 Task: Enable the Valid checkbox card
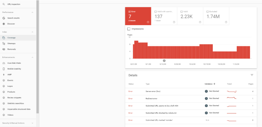coord(182,12)
